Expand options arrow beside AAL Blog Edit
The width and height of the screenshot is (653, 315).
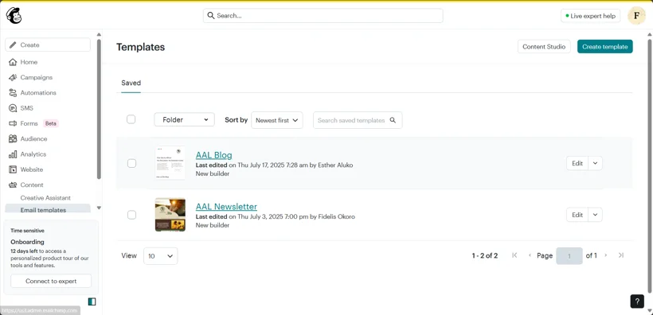(x=595, y=164)
